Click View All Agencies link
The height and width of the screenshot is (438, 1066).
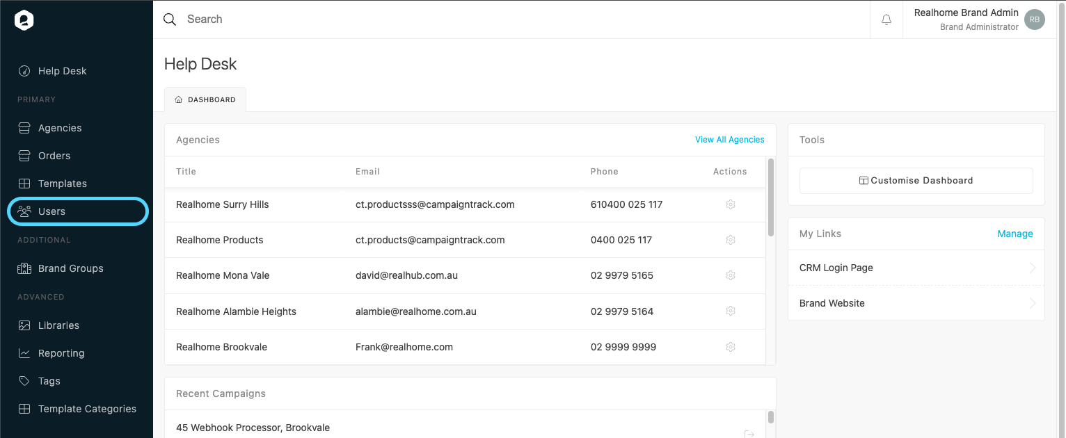[729, 140]
